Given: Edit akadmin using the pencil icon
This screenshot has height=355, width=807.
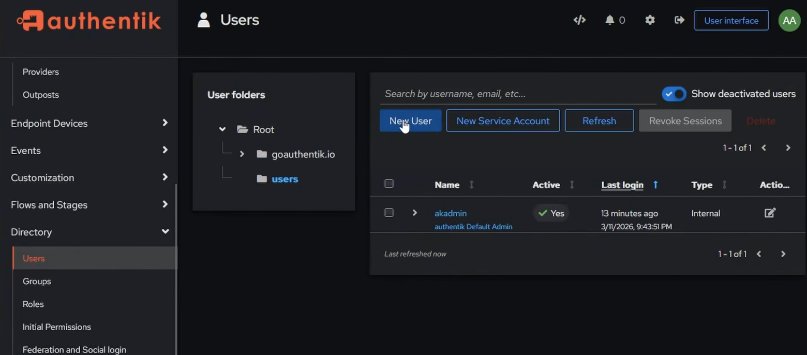Looking at the screenshot, I should [770, 213].
